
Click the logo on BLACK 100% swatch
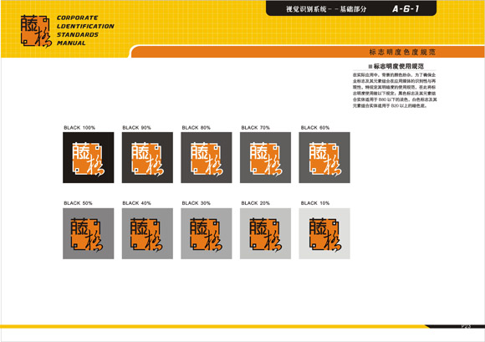click(88, 158)
